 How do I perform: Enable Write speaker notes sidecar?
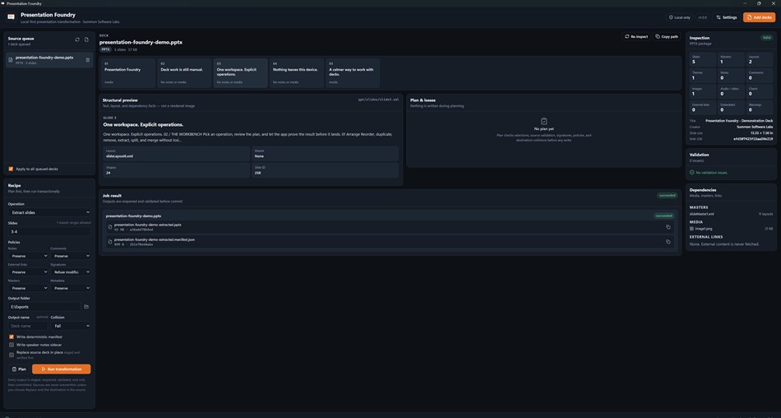tap(12, 345)
